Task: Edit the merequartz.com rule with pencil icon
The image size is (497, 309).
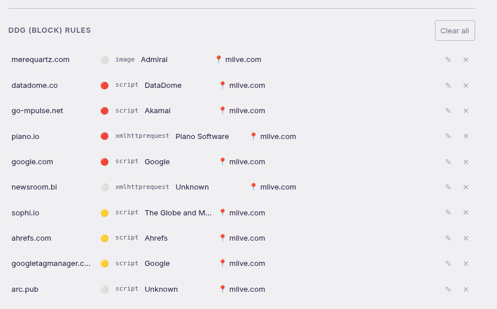Action: click(448, 60)
